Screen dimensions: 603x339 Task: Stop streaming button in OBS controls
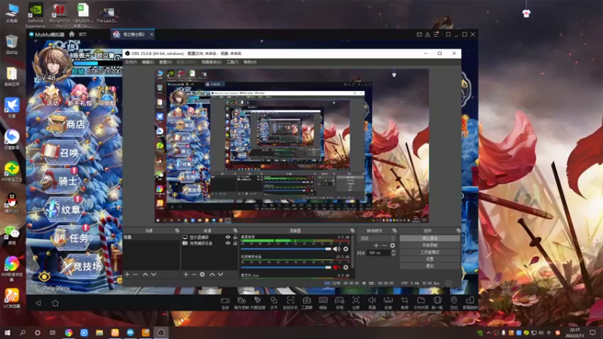430,238
